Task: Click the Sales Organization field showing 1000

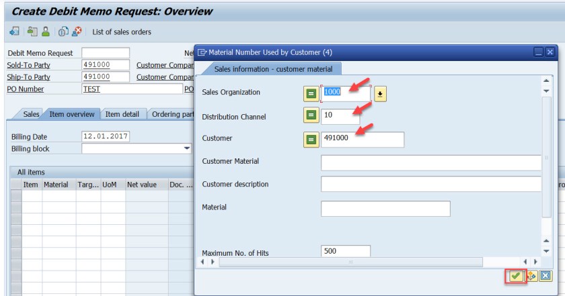Action: [x=345, y=94]
